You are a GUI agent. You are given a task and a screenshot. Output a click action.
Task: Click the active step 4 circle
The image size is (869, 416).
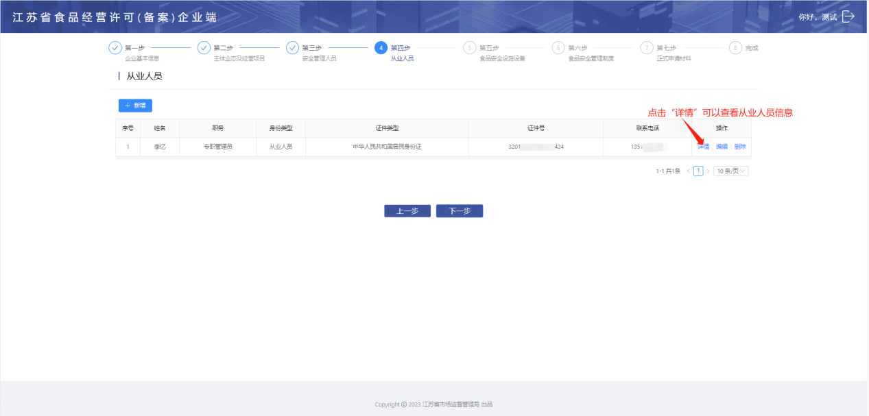[381, 48]
